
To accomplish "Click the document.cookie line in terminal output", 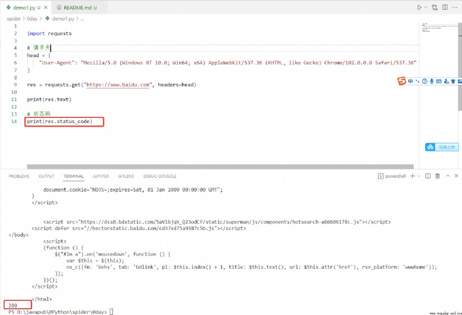I will pyautogui.click(x=133, y=190).
